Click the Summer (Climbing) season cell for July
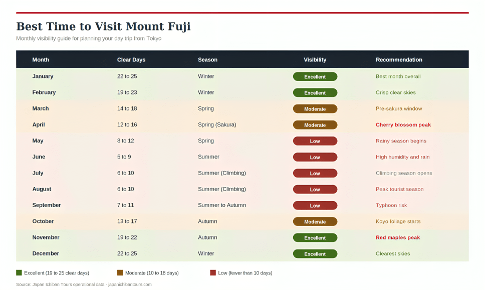The width and height of the screenshot is (485, 290). (x=221, y=173)
